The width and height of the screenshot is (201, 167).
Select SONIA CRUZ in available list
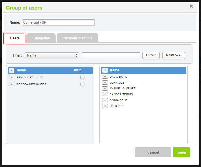tap(119, 100)
